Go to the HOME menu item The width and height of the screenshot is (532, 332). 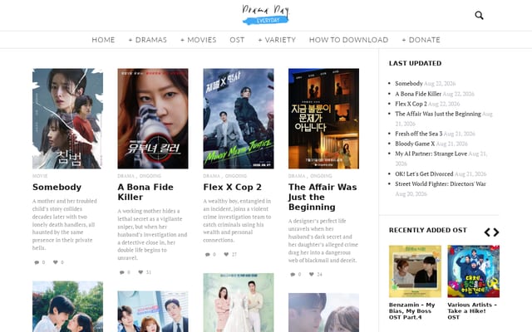(x=103, y=40)
